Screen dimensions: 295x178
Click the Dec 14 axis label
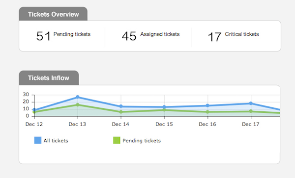[120, 124]
